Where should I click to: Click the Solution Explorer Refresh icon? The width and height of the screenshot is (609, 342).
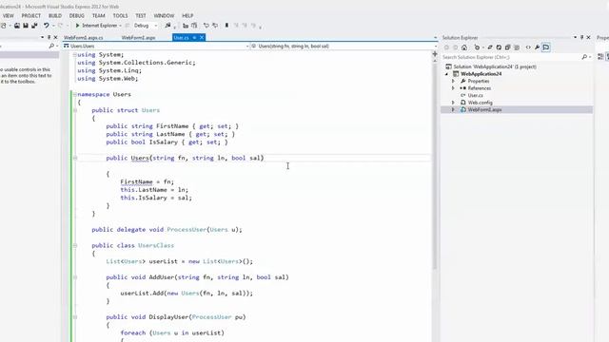499,47
